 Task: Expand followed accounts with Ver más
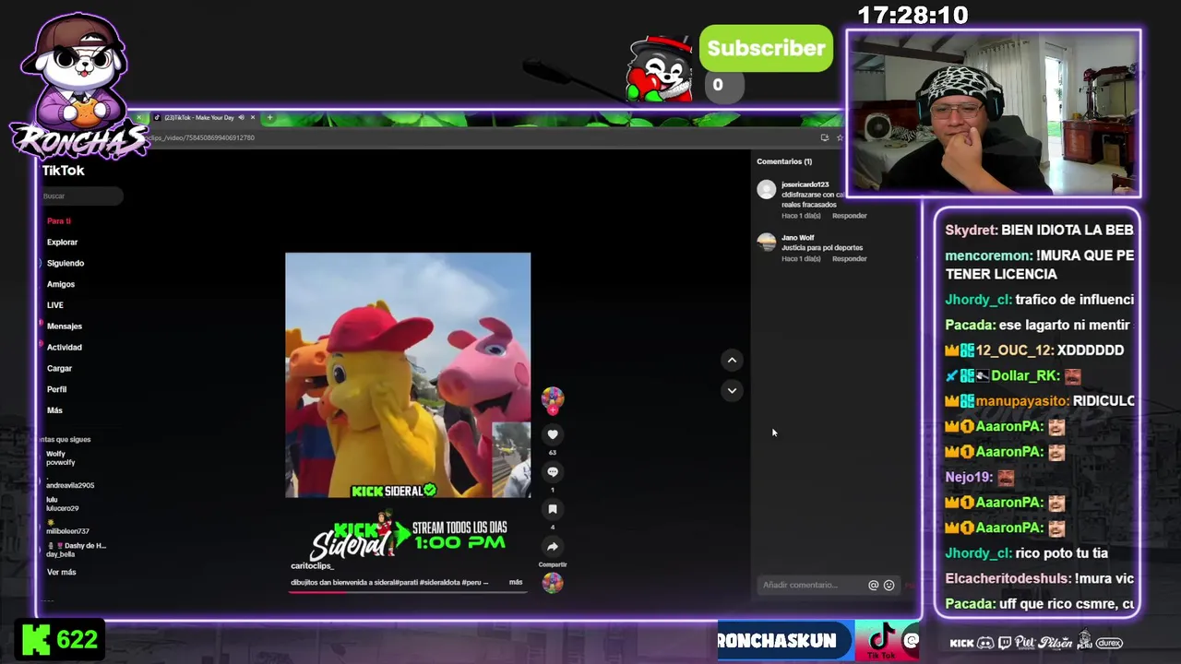(x=61, y=573)
